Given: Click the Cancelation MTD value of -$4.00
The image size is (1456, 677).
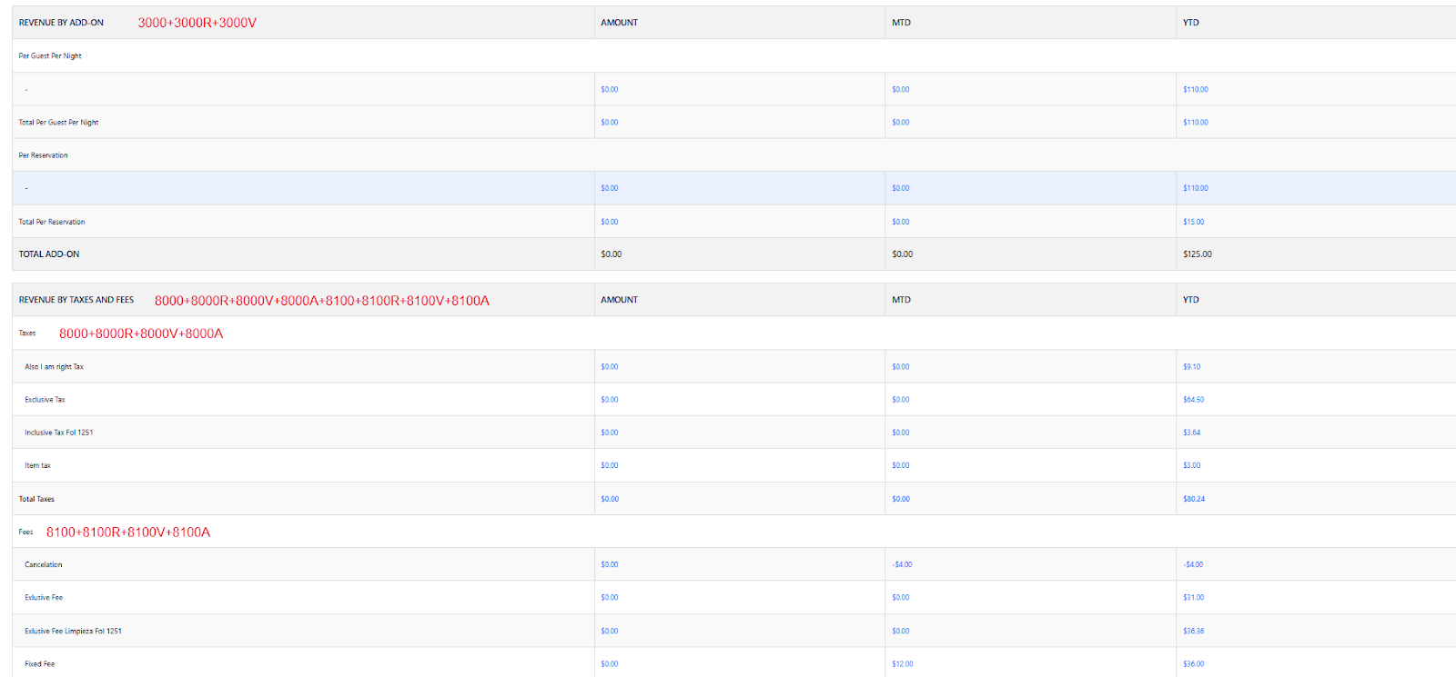Looking at the screenshot, I should click(902, 565).
